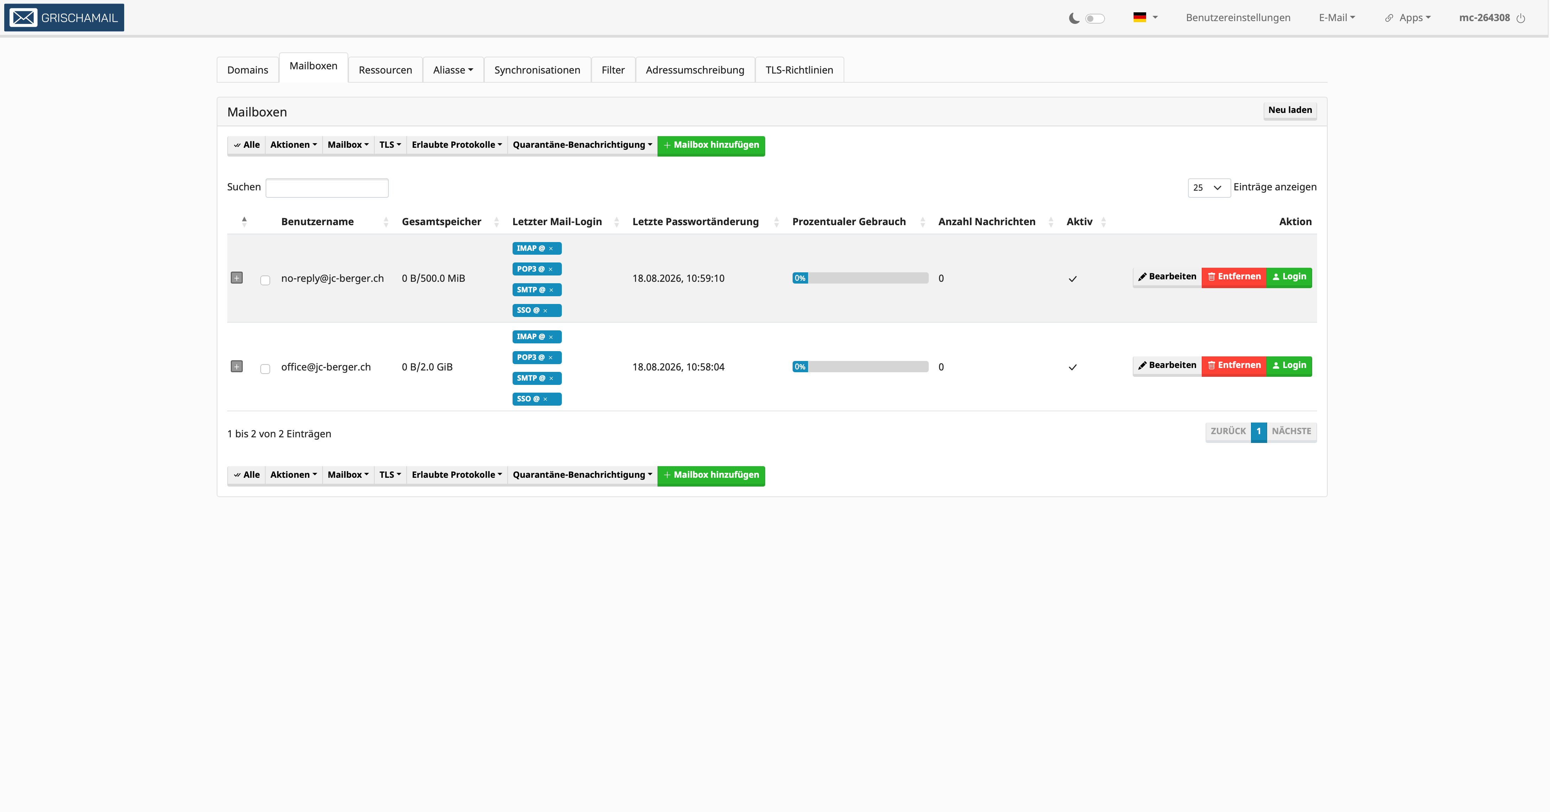The height and width of the screenshot is (812, 1550).
Task: Click the POP3 badge in the no-reply row
Action: click(537, 269)
